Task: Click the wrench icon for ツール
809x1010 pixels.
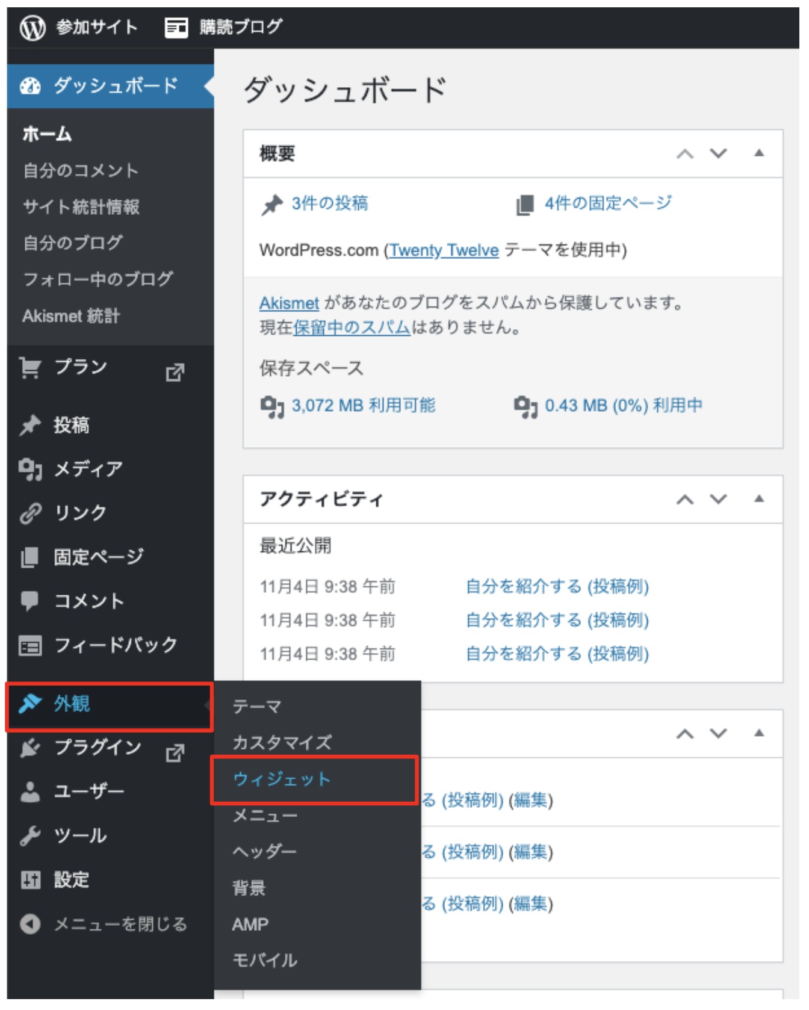Action: pyautogui.click(x=30, y=835)
